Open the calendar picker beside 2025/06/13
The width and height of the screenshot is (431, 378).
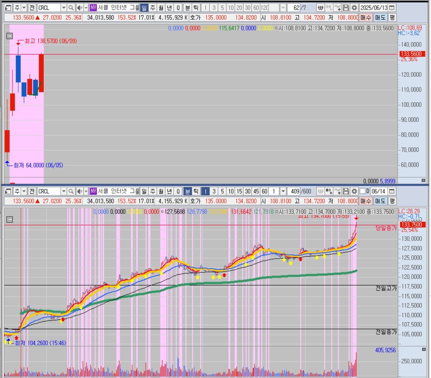[392, 8]
